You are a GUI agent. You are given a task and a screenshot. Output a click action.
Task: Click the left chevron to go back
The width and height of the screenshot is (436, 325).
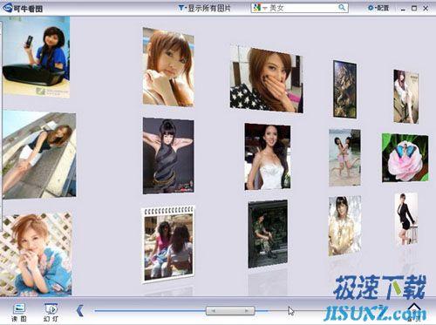80,310
